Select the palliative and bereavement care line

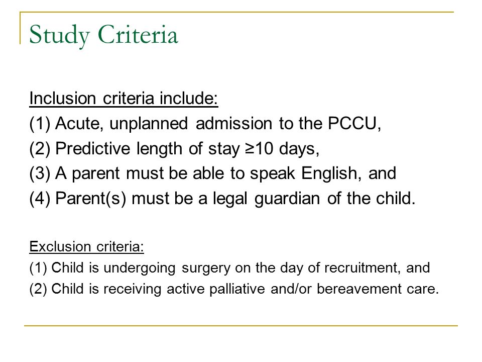click(x=234, y=289)
